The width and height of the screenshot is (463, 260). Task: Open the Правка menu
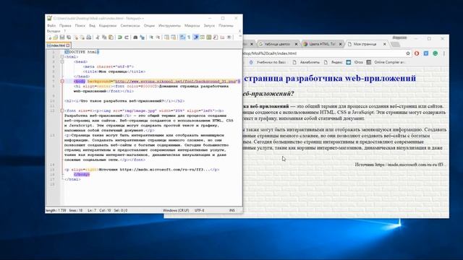[65, 26]
